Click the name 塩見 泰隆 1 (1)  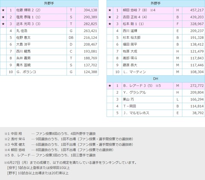[x=28, y=17]
